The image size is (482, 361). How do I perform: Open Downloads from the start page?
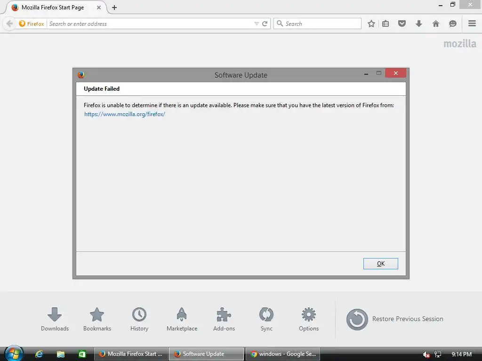(x=55, y=319)
